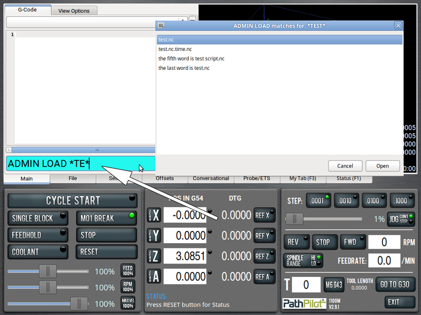Click the spindle RPM input field
The height and width of the screenshot is (315, 421).
384,242
